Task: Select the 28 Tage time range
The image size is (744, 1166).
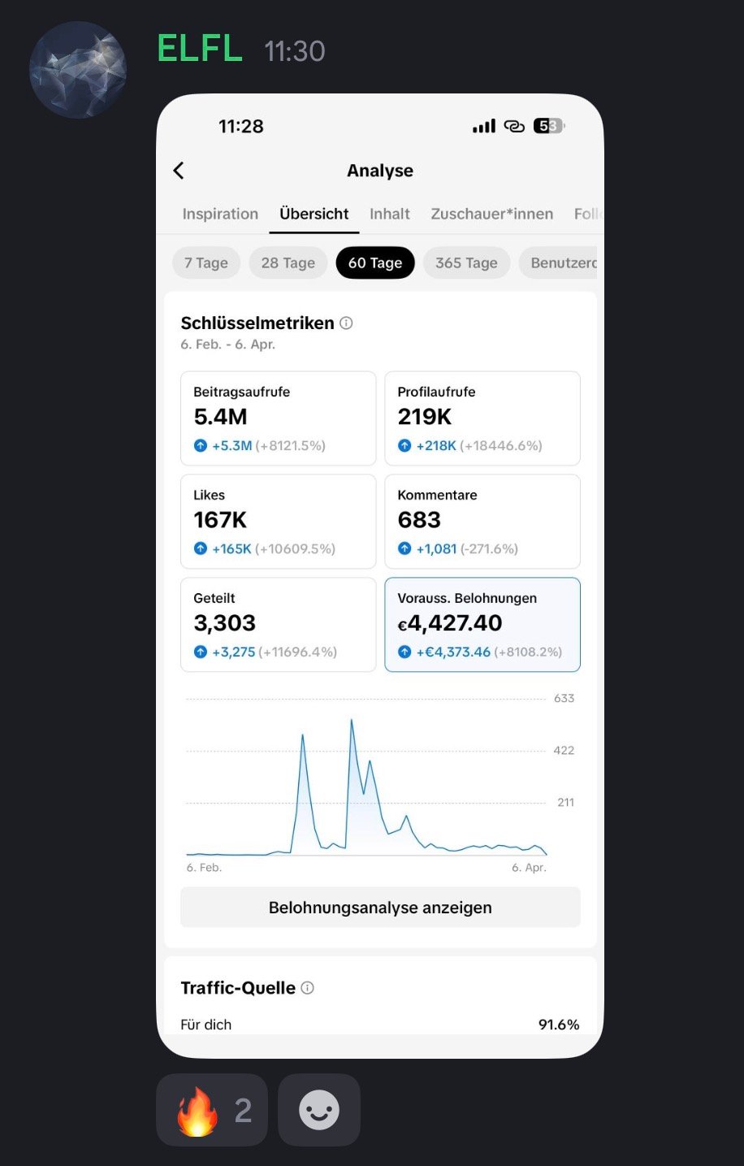Action: 288,262
